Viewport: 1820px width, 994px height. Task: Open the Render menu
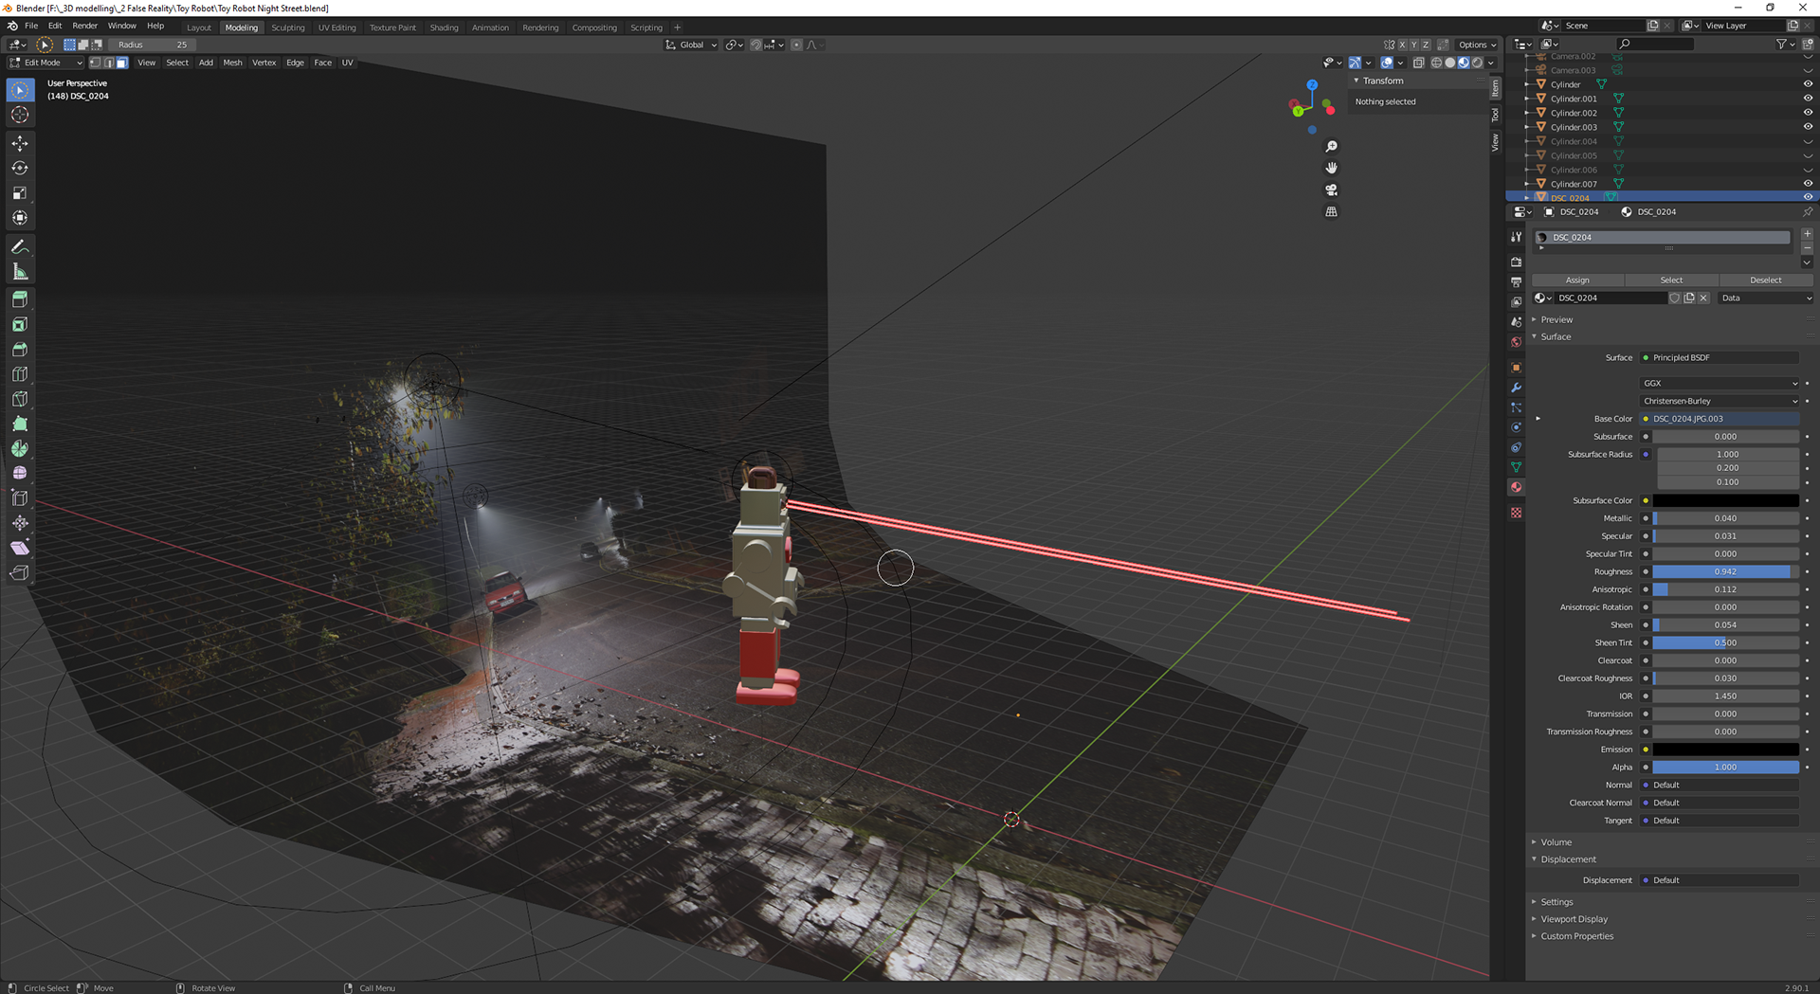pyautogui.click(x=84, y=26)
